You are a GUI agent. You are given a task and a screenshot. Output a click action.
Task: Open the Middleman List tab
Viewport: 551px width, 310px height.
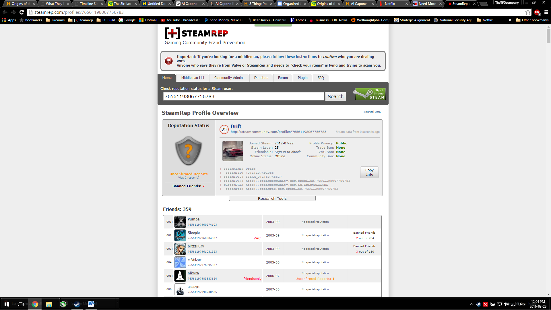pos(193,78)
